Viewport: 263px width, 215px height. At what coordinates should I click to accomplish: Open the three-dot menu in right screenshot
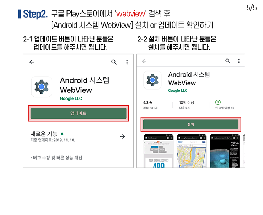tap(239, 61)
